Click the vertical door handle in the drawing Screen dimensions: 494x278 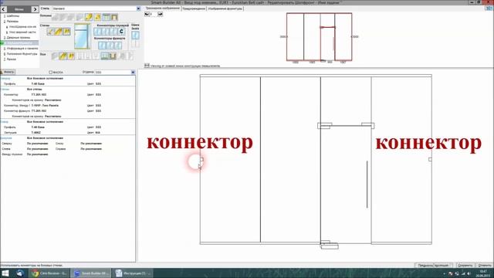tap(367, 185)
